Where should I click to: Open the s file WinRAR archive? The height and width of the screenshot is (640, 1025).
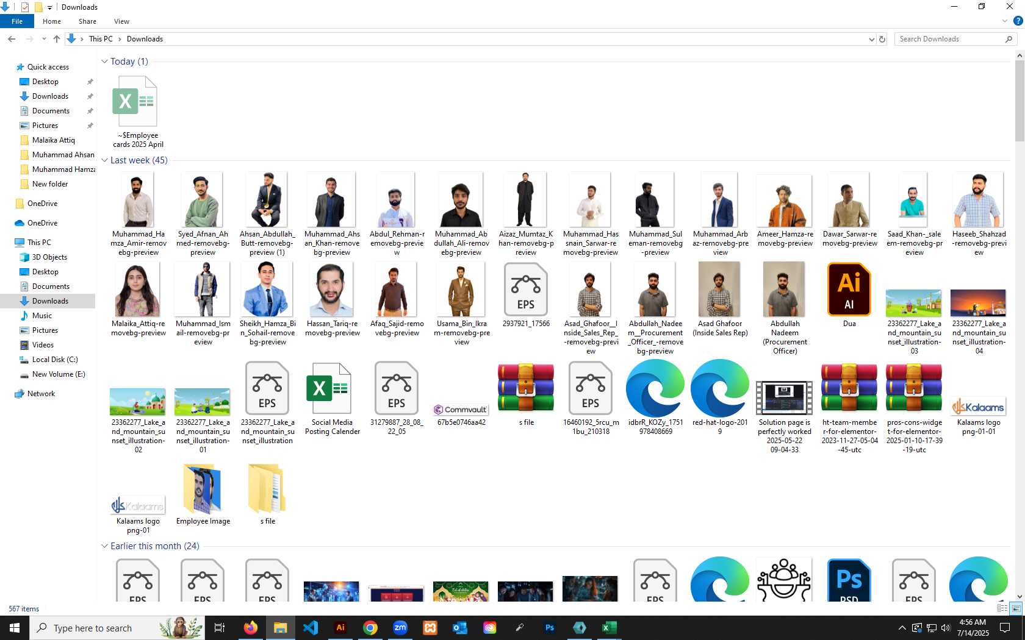[526, 394]
